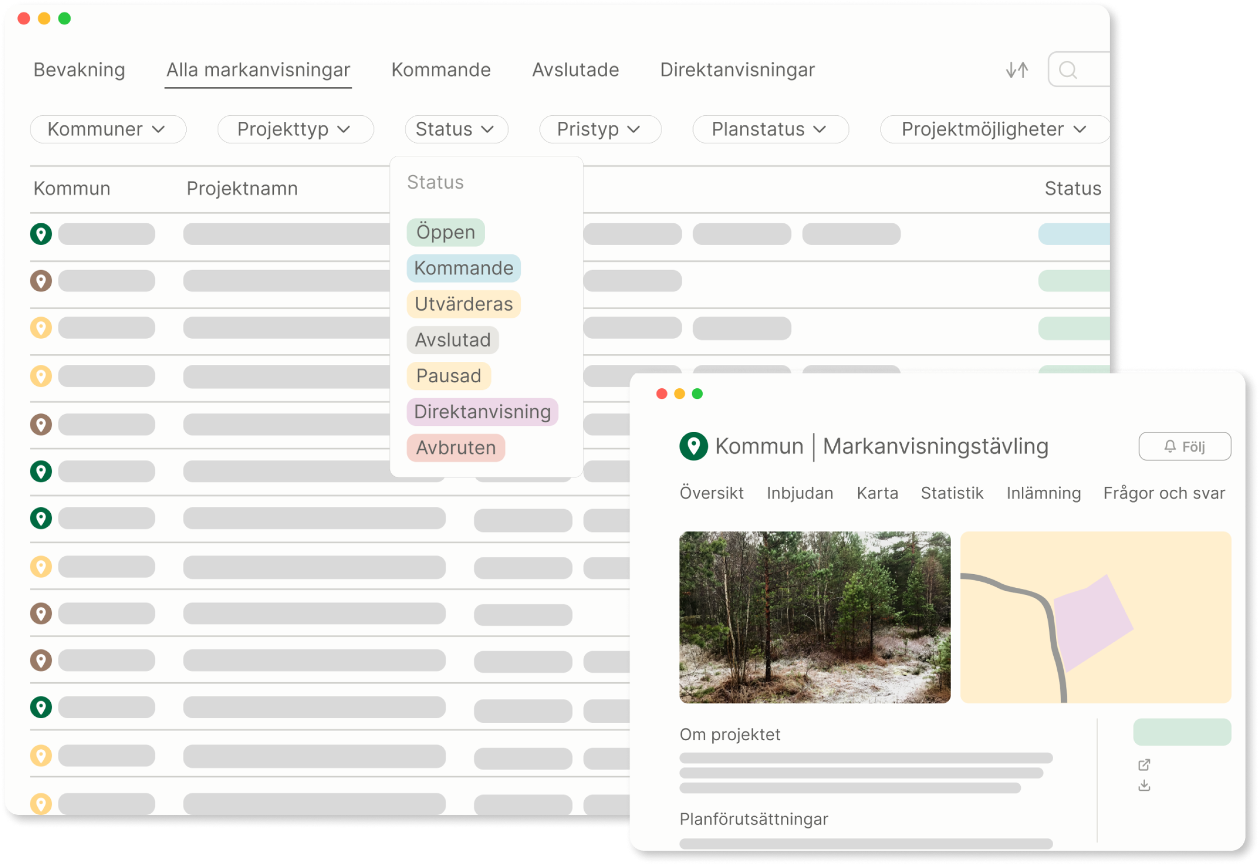
Task: Expand the Pristyp filter dropdown
Action: (600, 129)
